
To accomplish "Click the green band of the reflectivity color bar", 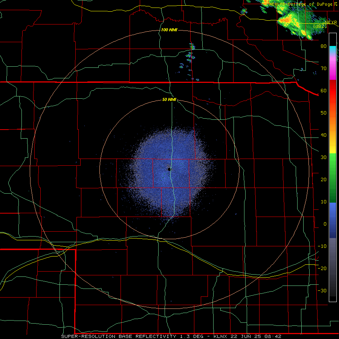I will click(x=333, y=179).
